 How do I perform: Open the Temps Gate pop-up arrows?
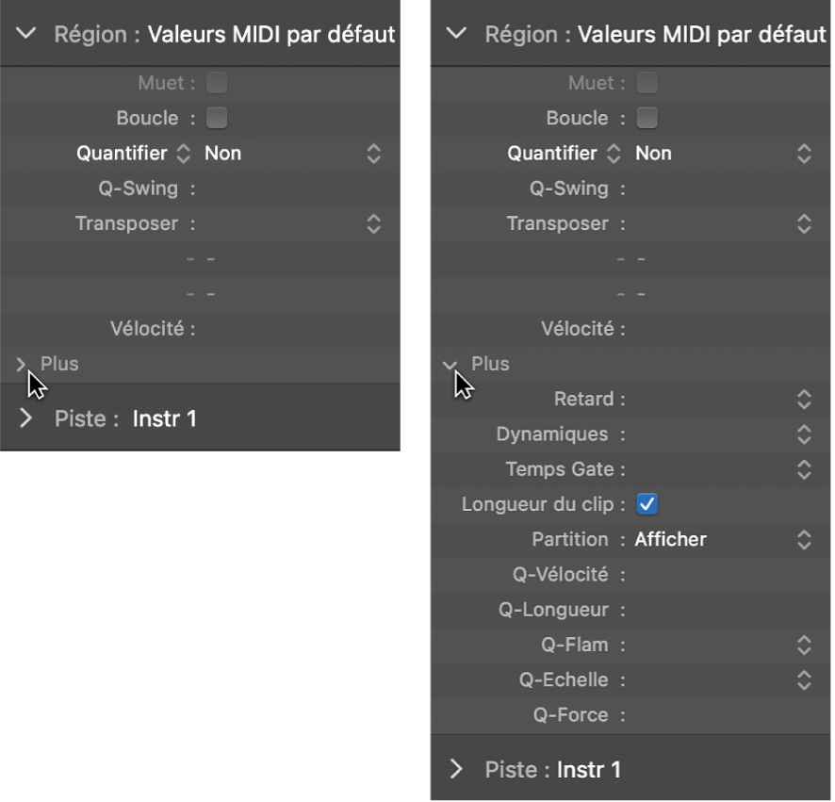click(804, 469)
